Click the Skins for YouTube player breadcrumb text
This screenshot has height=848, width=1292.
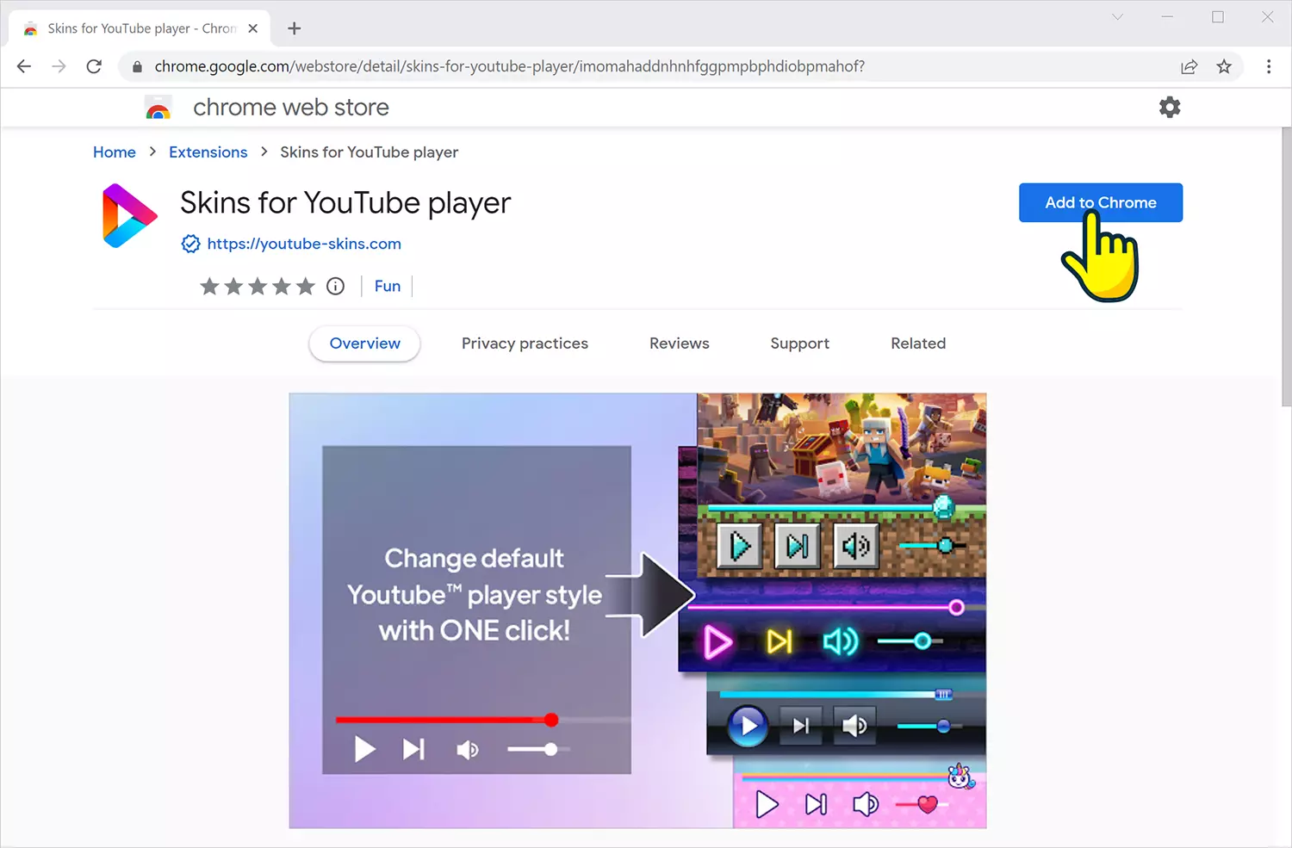(x=369, y=152)
